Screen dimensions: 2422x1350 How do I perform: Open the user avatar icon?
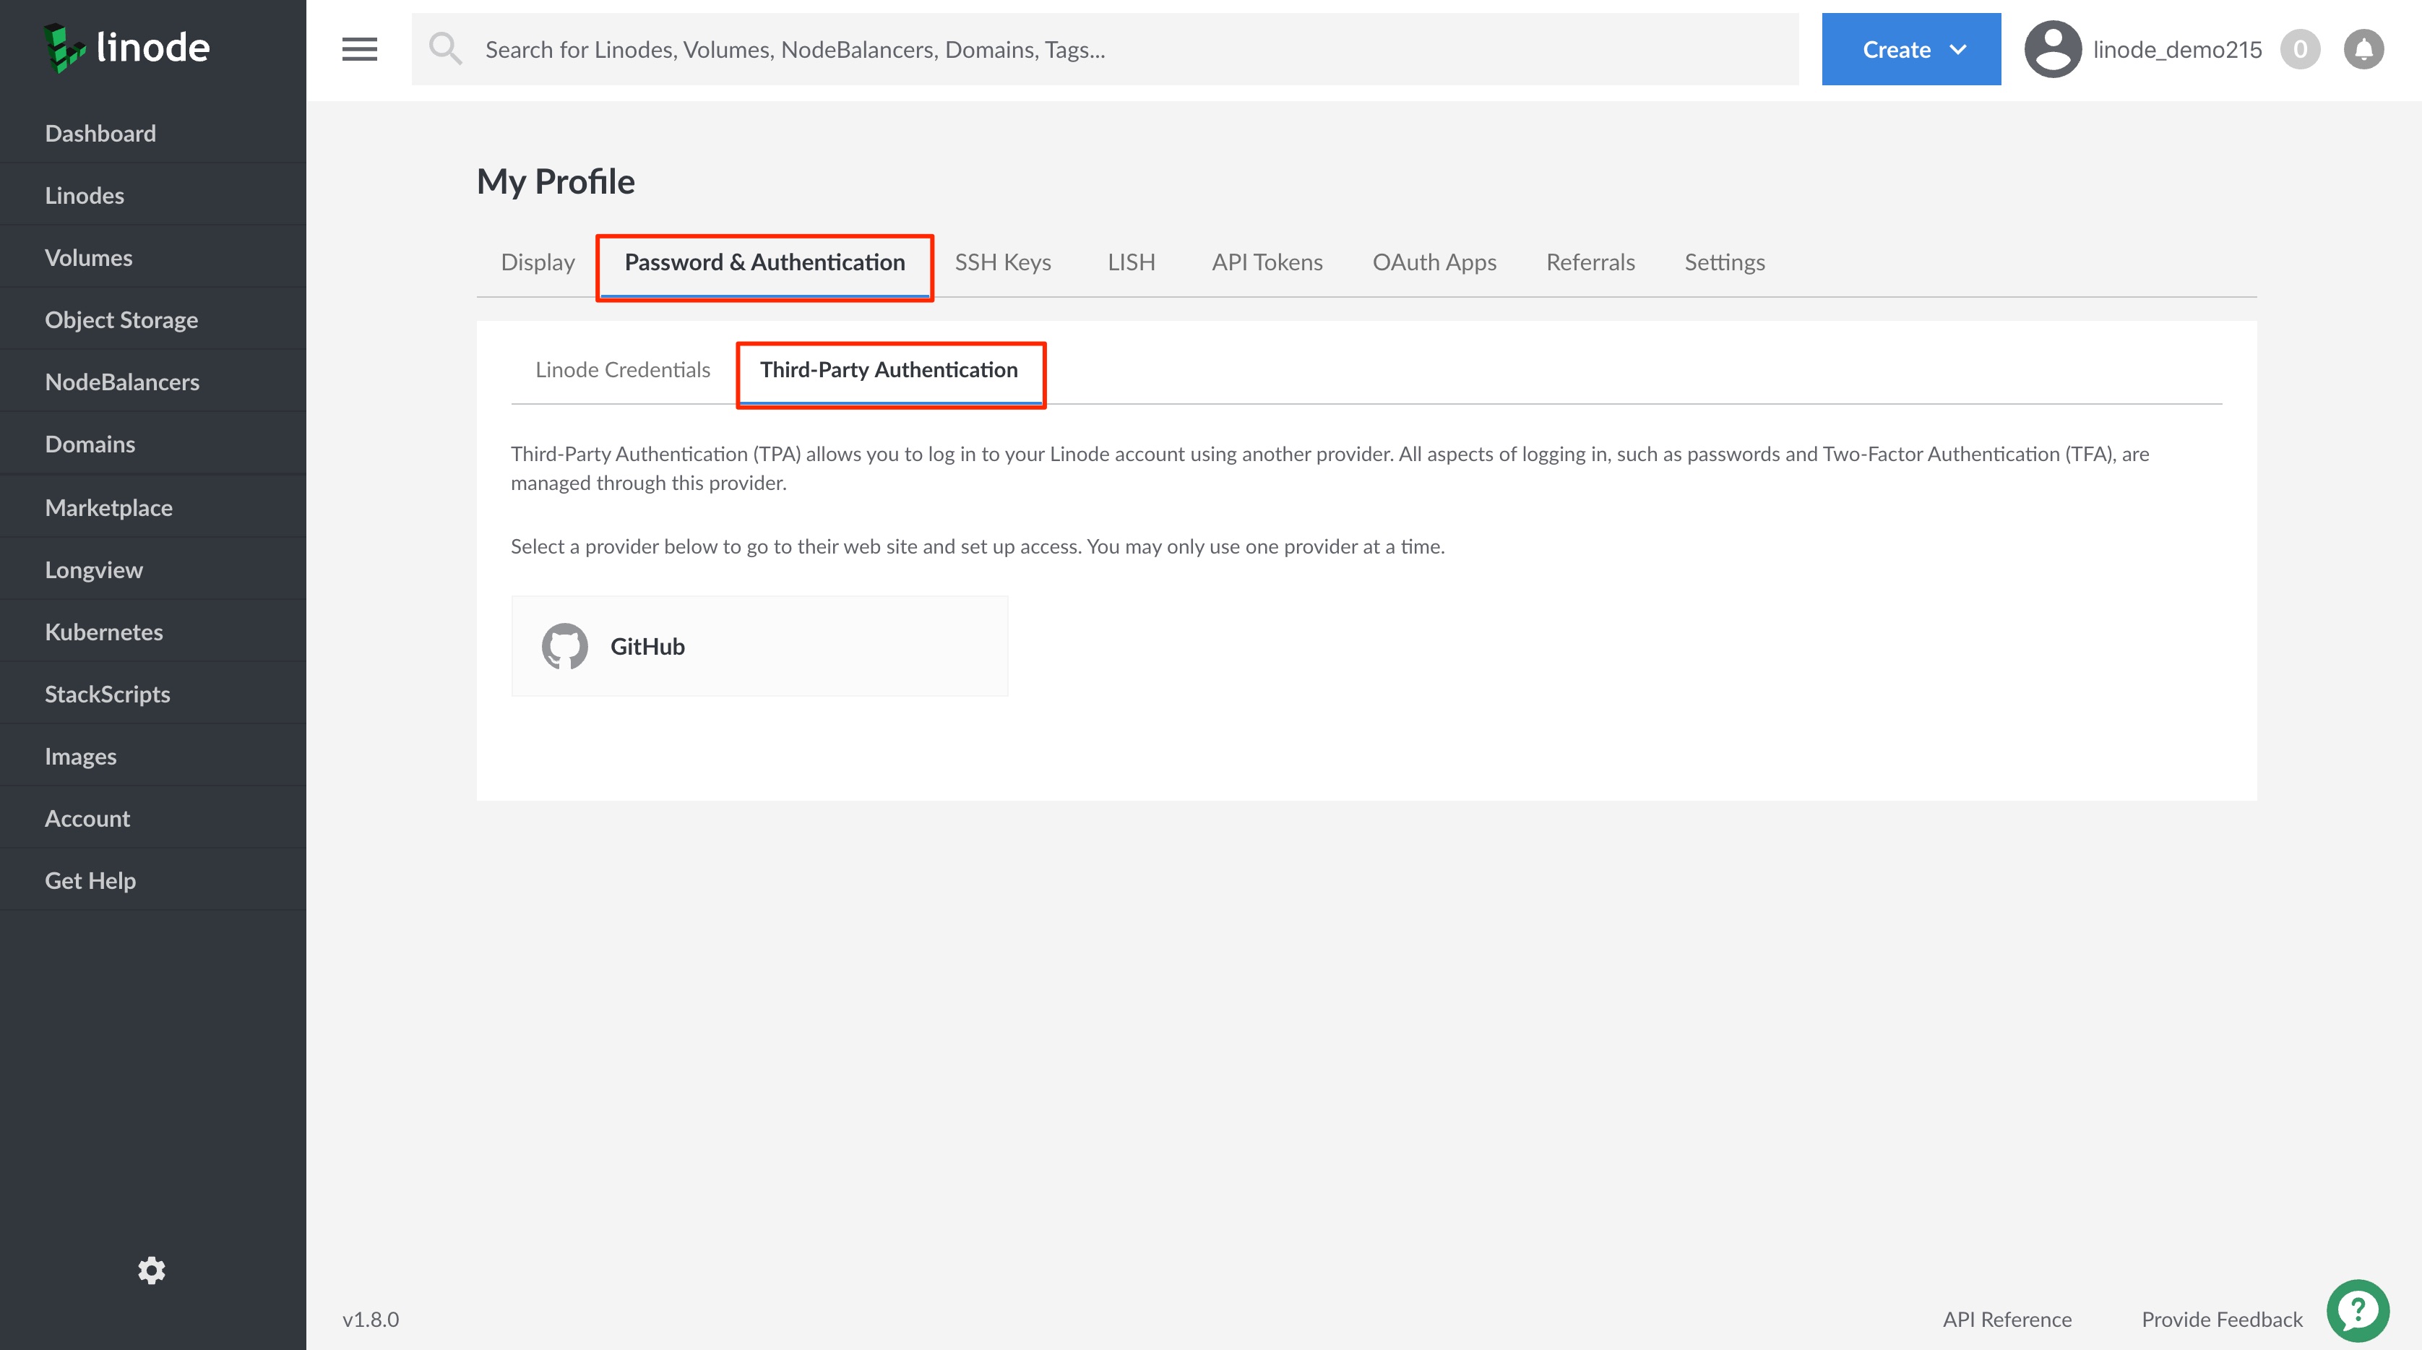point(2053,49)
